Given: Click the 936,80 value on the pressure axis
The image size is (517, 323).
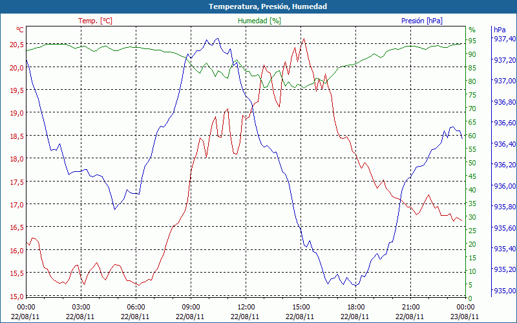Looking at the screenshot, I should click(505, 102).
